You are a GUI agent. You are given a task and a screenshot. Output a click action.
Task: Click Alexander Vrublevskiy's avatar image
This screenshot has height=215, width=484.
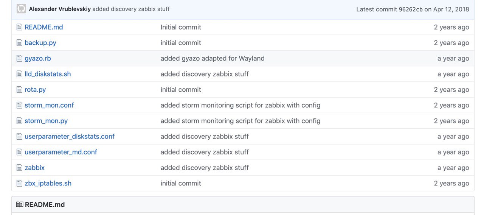22,9
